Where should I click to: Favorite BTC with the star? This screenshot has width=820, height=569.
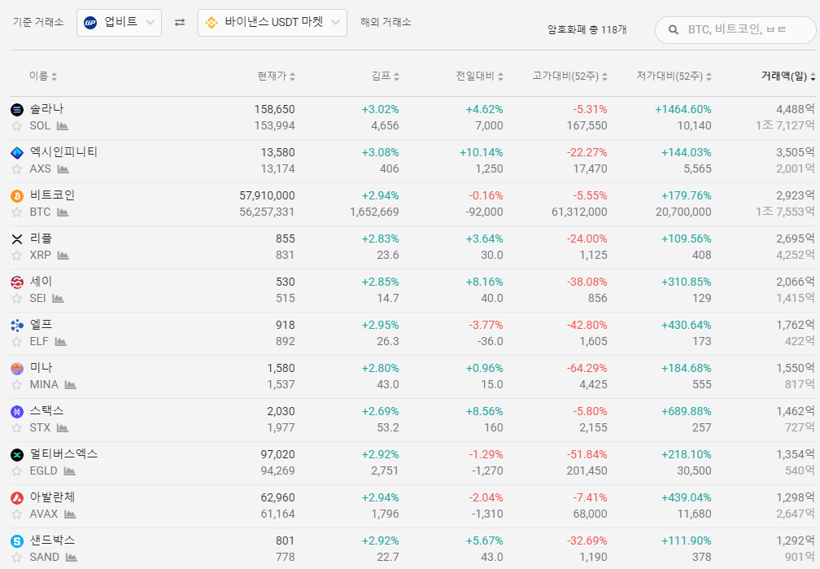click(x=17, y=212)
